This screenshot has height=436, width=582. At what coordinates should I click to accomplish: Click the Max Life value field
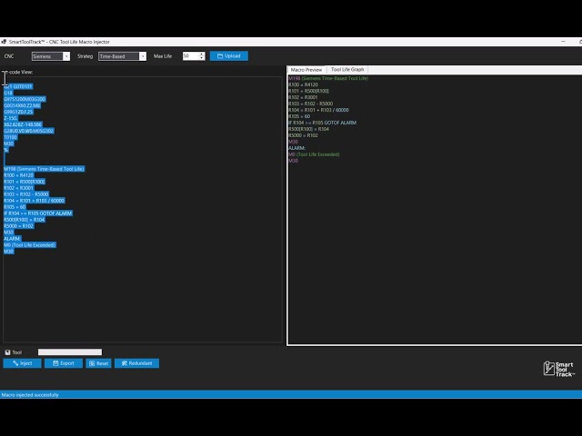click(190, 56)
